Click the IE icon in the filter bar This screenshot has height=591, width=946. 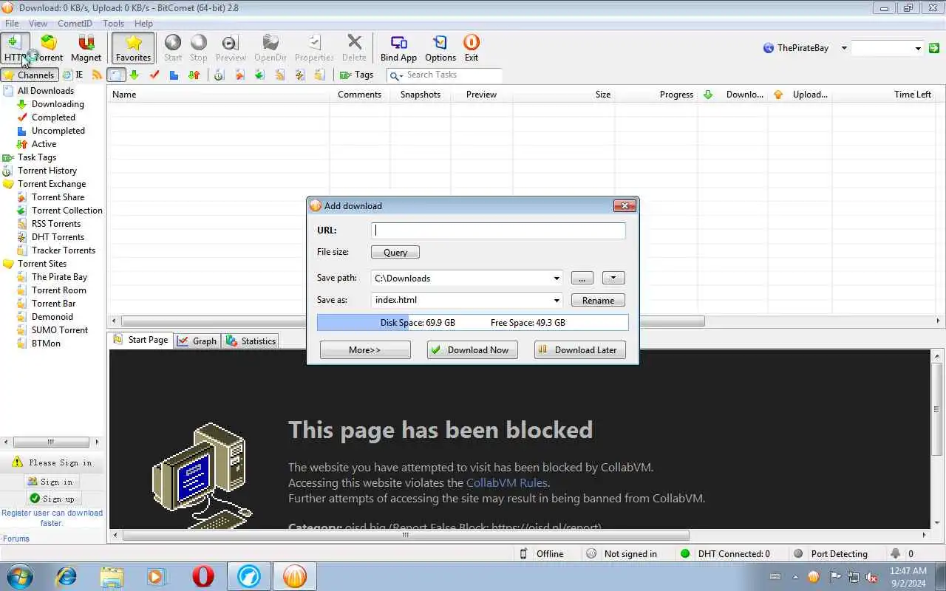tap(72, 75)
